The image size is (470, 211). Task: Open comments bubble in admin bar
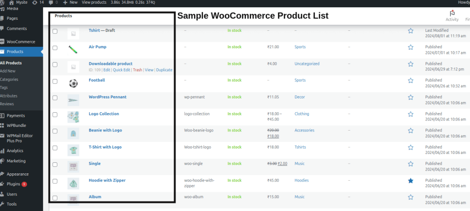coord(53,2)
